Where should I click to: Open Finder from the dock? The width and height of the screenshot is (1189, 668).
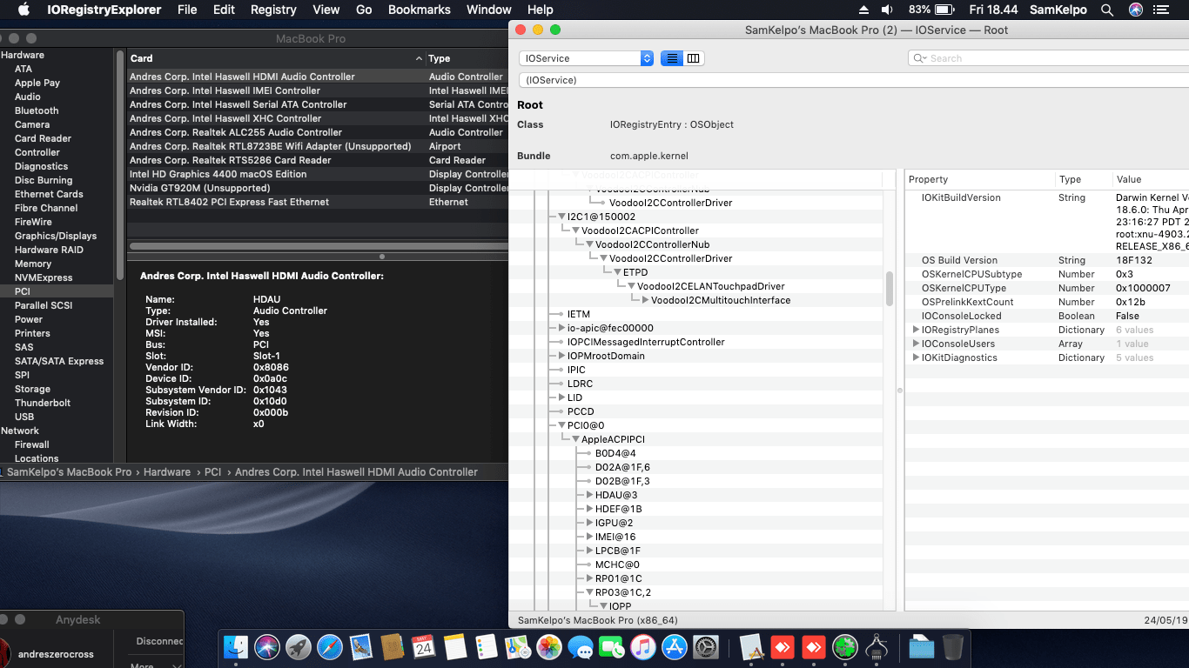236,646
